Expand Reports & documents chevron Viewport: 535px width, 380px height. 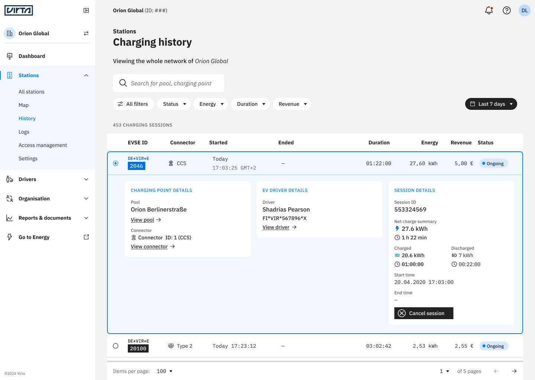coord(86,218)
